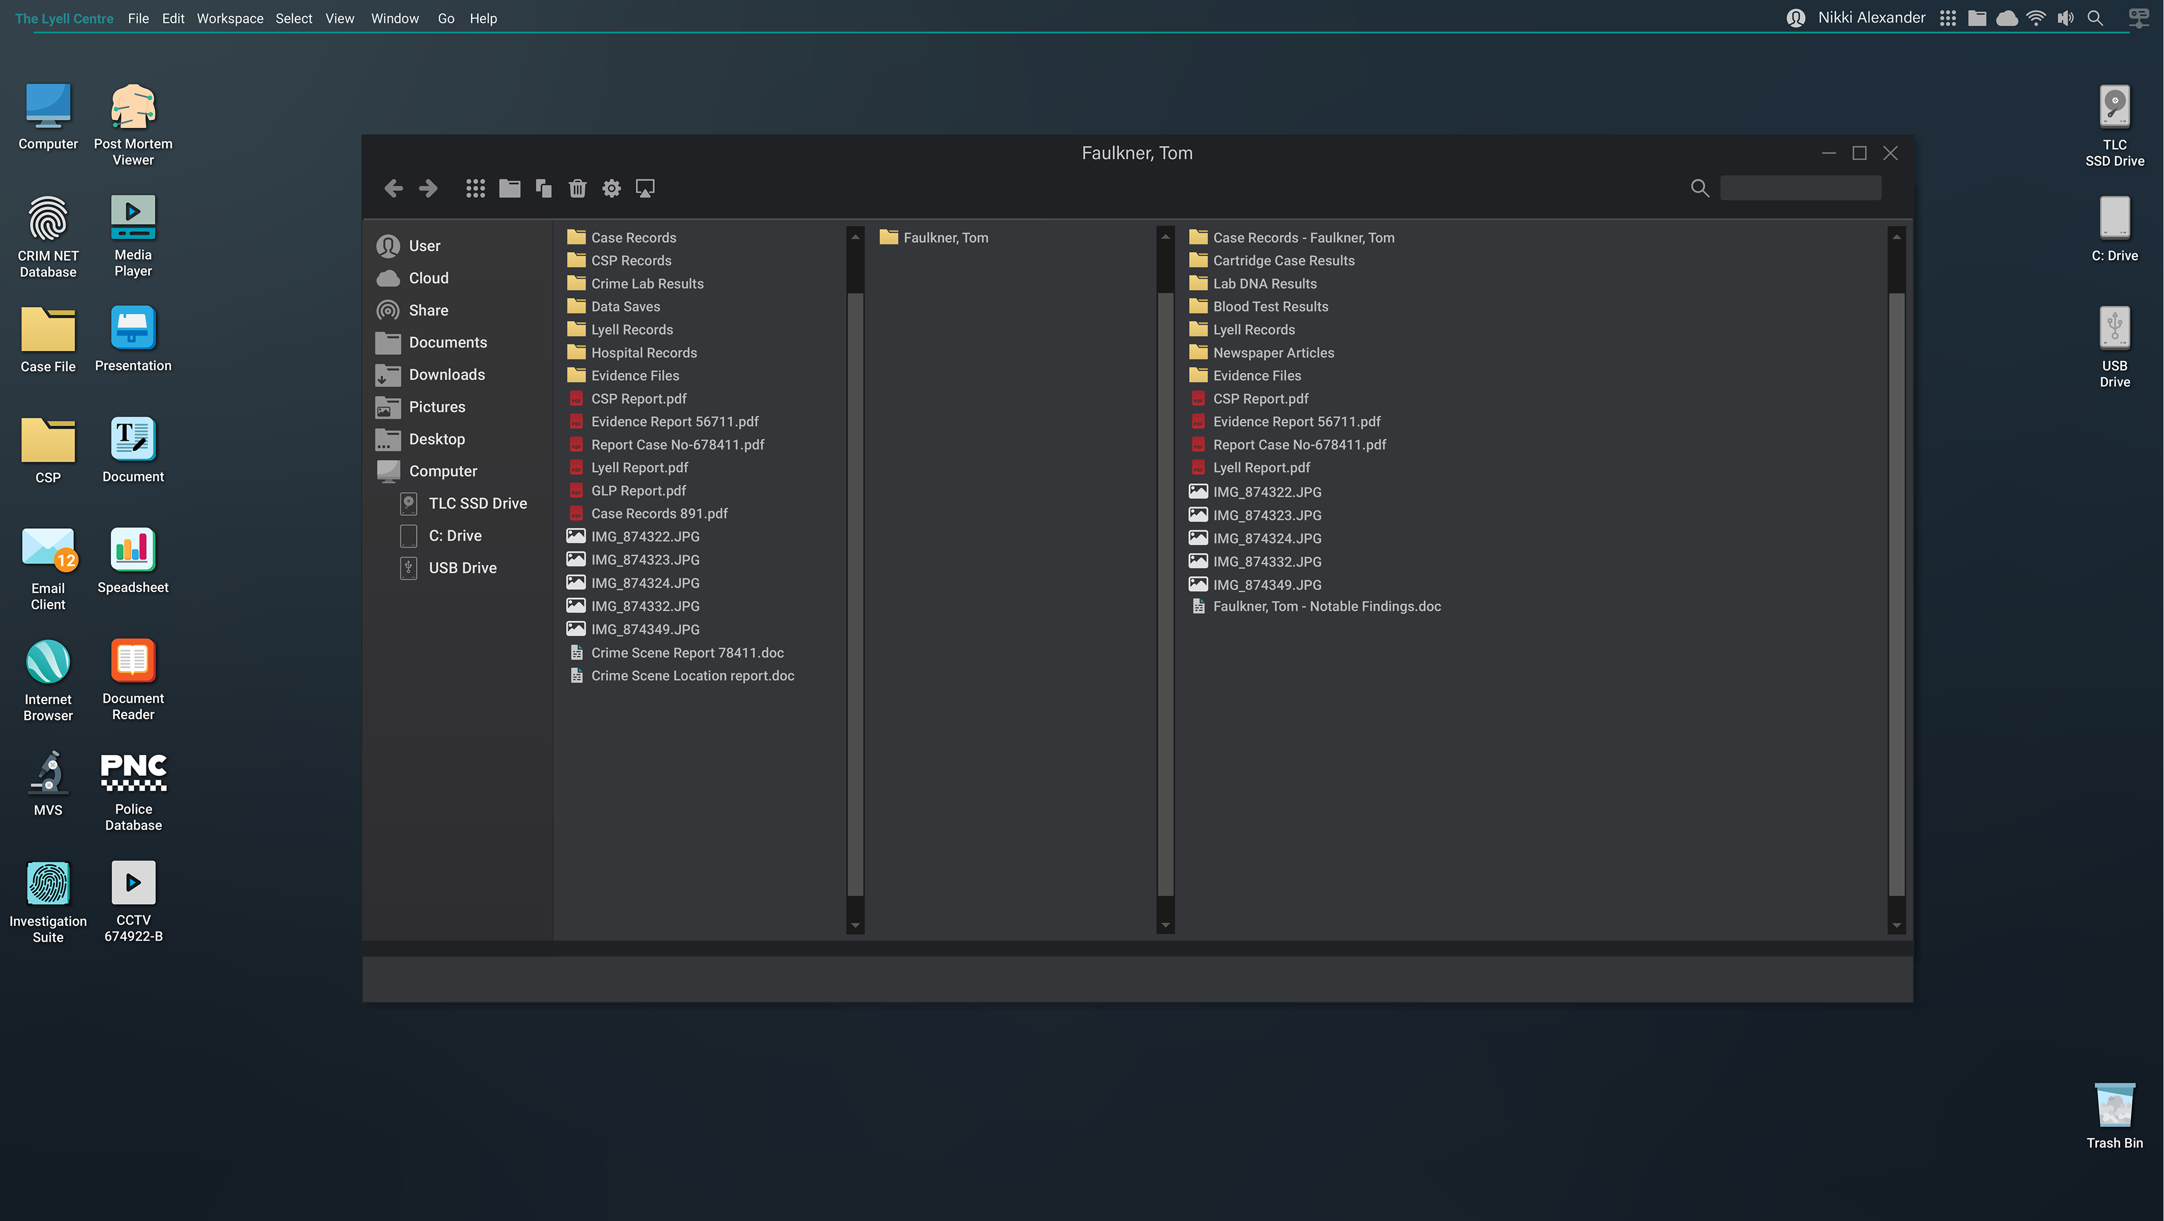Click the Wi-Fi icon in menu bar

click(x=2036, y=19)
